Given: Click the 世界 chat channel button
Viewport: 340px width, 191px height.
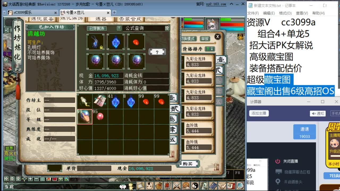Looking at the screenshot, I should point(9,148).
